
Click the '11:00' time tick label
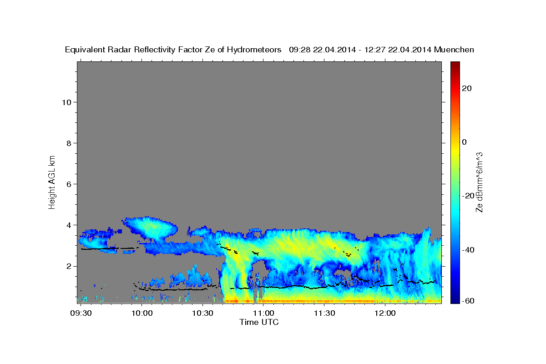coord(263,313)
